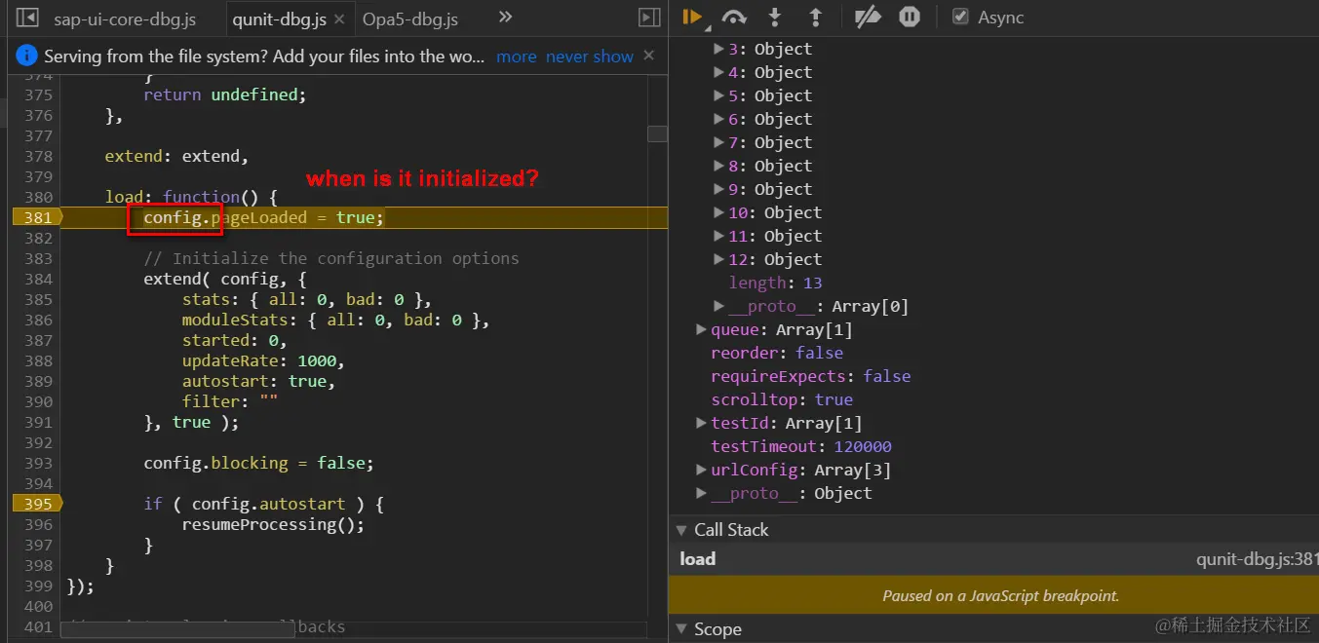The height and width of the screenshot is (643, 1319).
Task: Click line number 393 in gutter
Action: coord(37,463)
